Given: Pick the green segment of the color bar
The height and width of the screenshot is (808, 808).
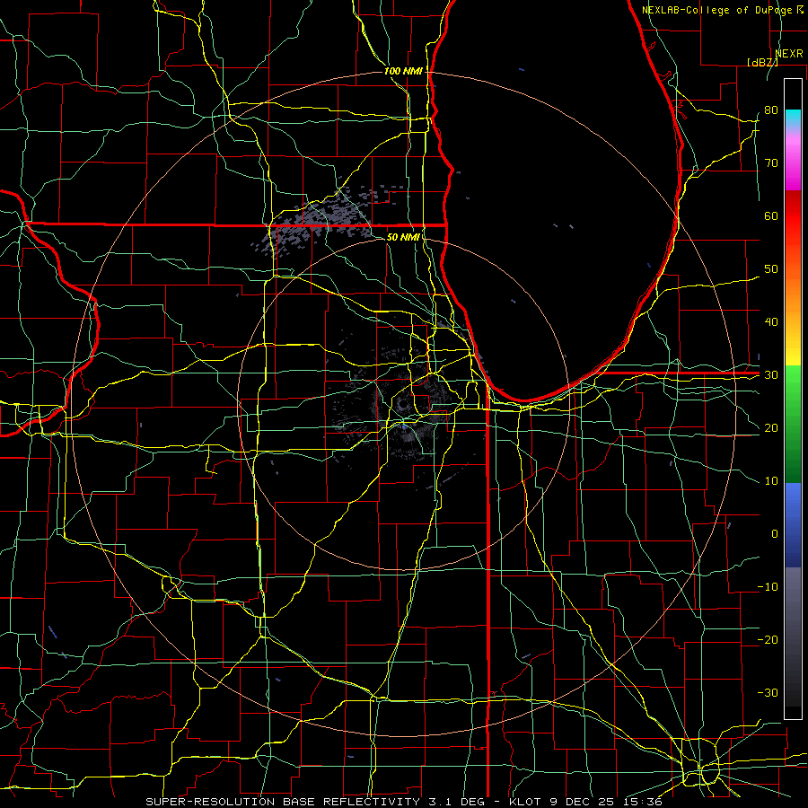Looking at the screenshot, I should click(x=793, y=424).
